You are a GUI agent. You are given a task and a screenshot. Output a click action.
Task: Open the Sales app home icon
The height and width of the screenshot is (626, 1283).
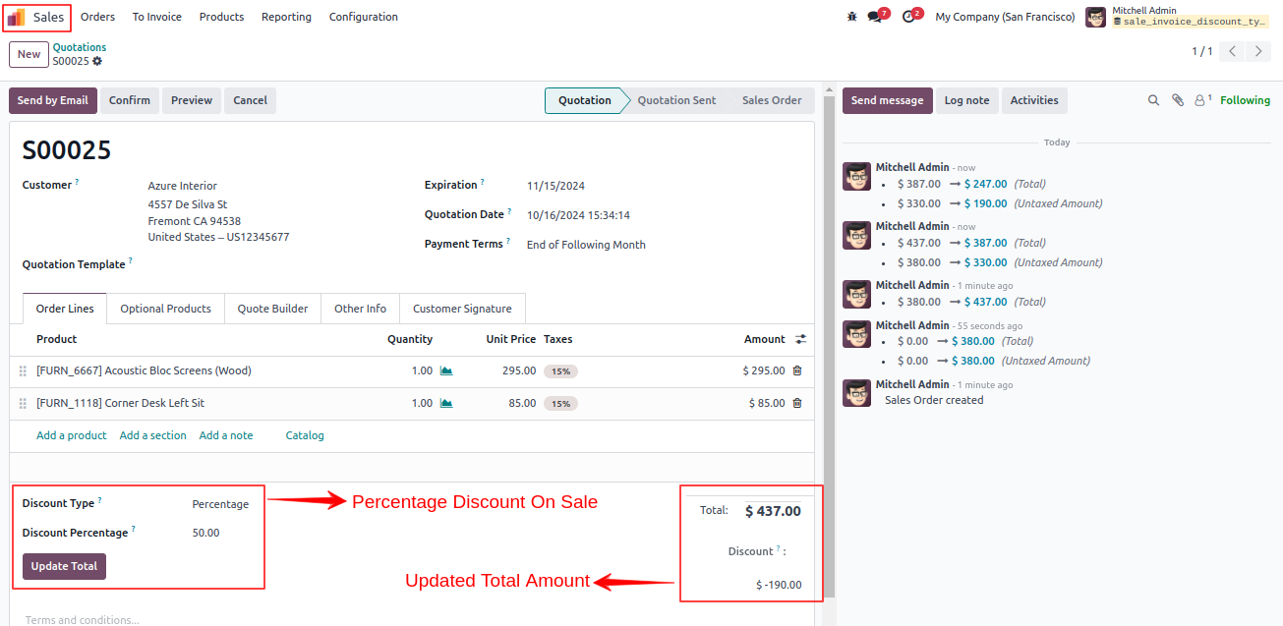[17, 17]
